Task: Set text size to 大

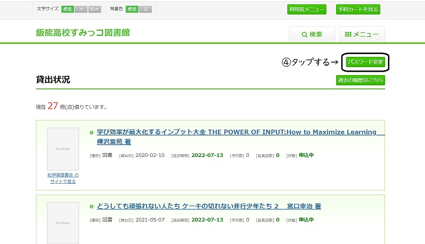Action: [x=80, y=10]
